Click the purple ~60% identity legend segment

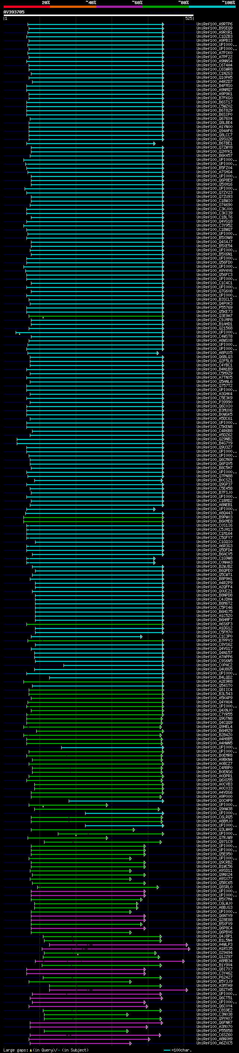tap(119, 7)
